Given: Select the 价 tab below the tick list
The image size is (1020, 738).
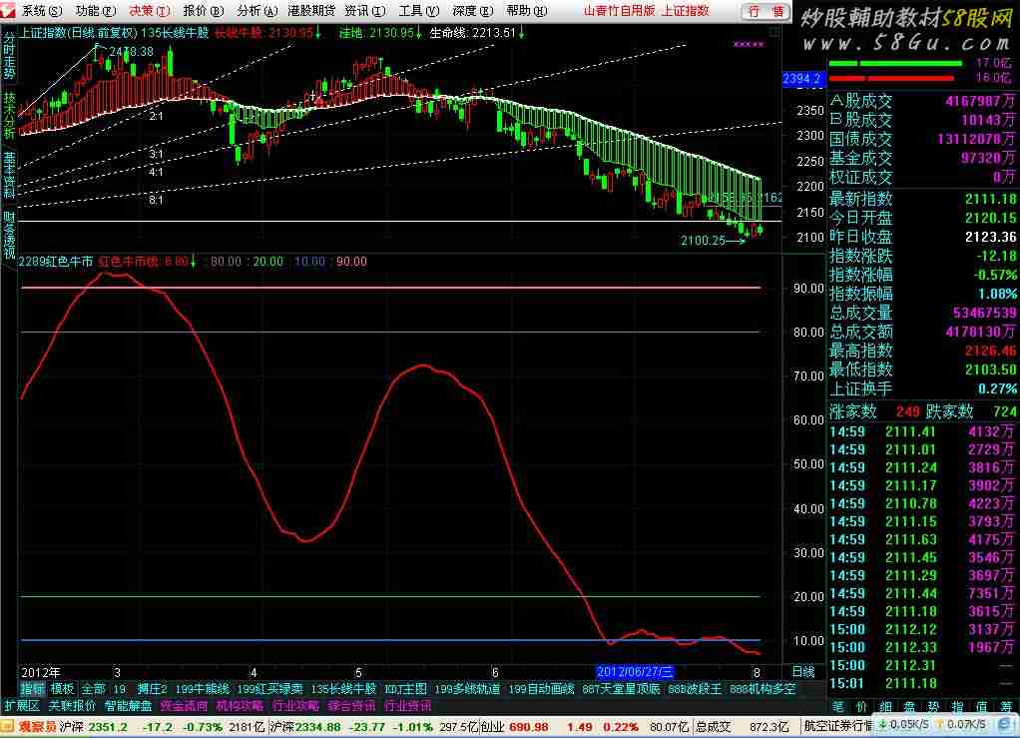Looking at the screenshot, I should [x=862, y=707].
